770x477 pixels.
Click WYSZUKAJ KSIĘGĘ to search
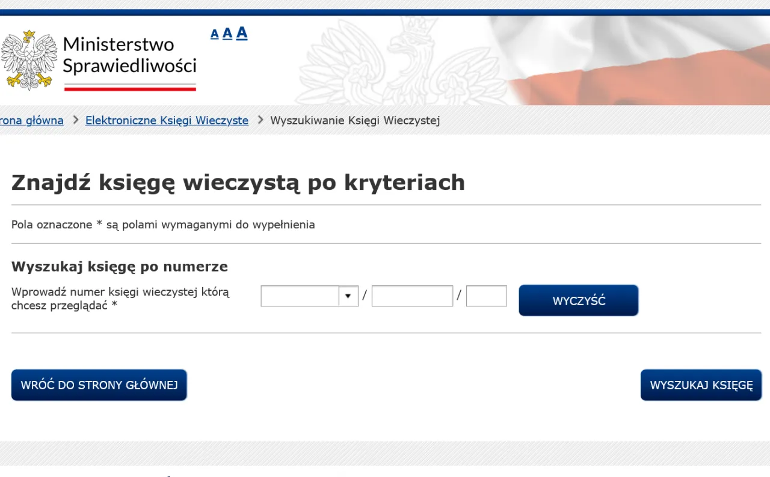[701, 385]
